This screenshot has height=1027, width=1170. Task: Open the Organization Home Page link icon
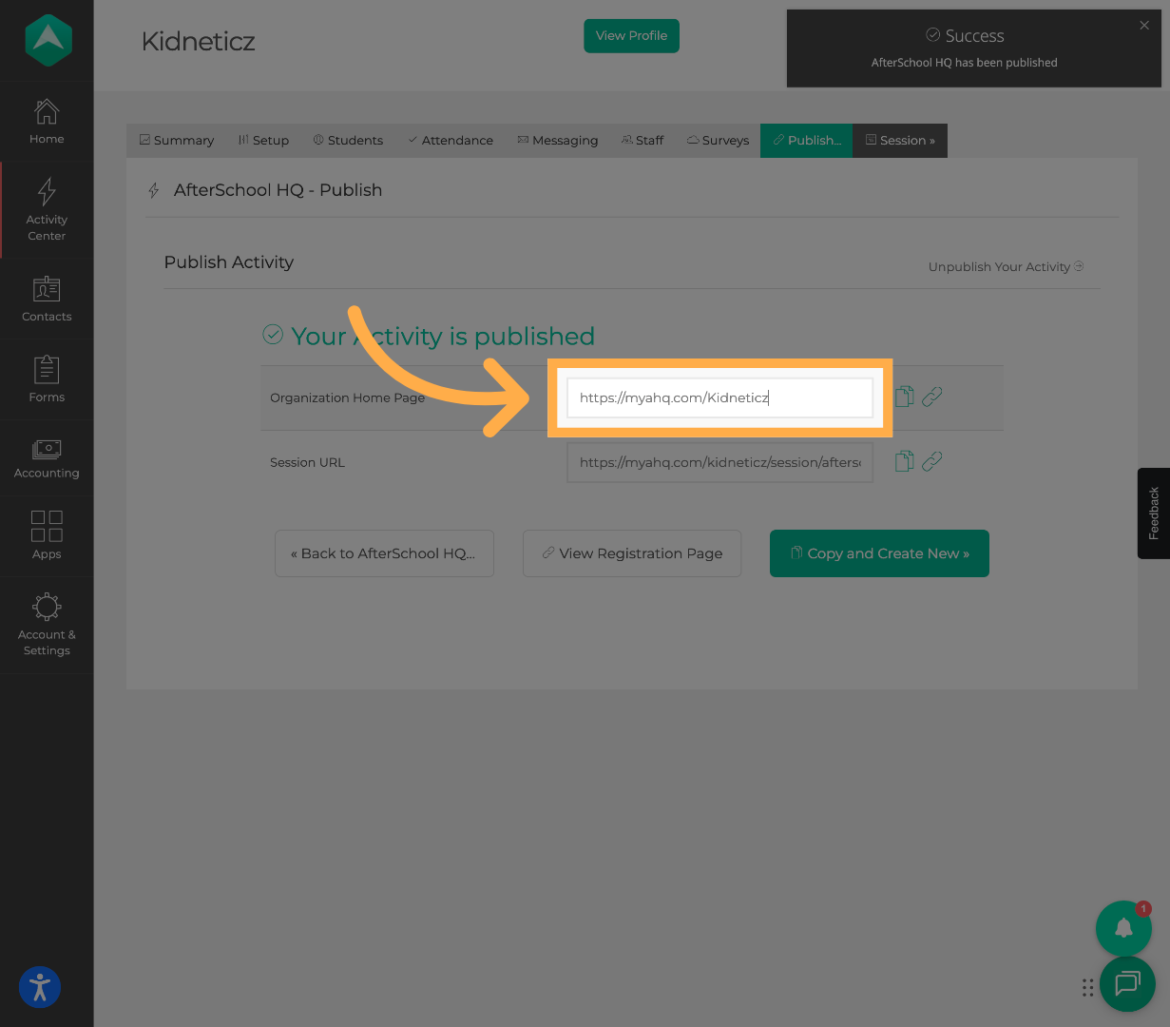click(x=932, y=397)
